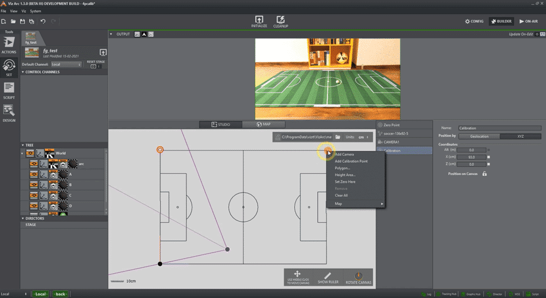The image size is (546, 298).
Task: Open the Default Channel dropdown
Action: click(67, 64)
